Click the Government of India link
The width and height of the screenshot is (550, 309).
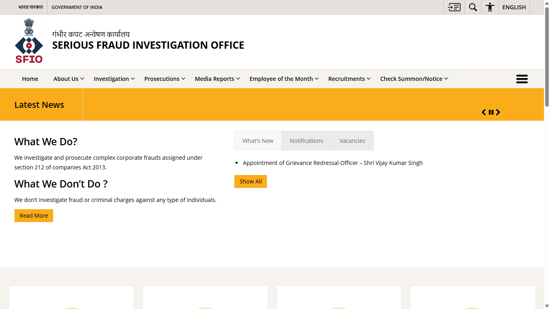[77, 7]
